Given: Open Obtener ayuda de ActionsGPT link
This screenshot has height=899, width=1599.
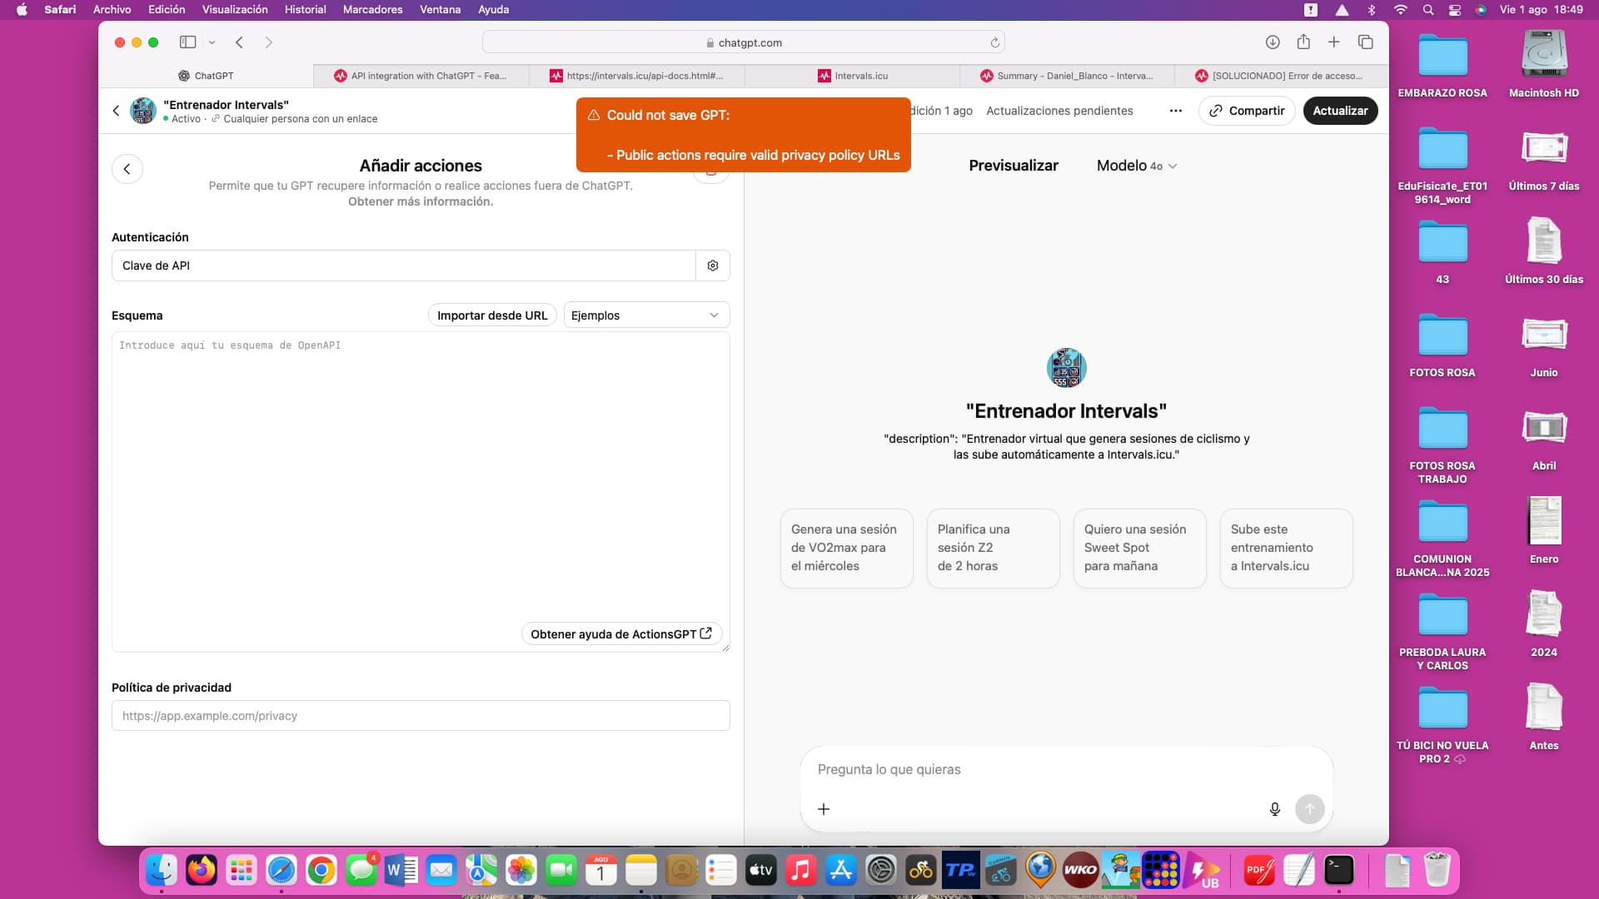Looking at the screenshot, I should [x=620, y=634].
